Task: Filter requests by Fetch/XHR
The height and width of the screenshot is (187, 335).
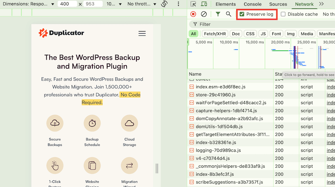Action: click(x=215, y=34)
